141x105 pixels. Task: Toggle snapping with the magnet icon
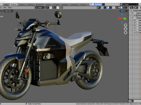[51, 8]
